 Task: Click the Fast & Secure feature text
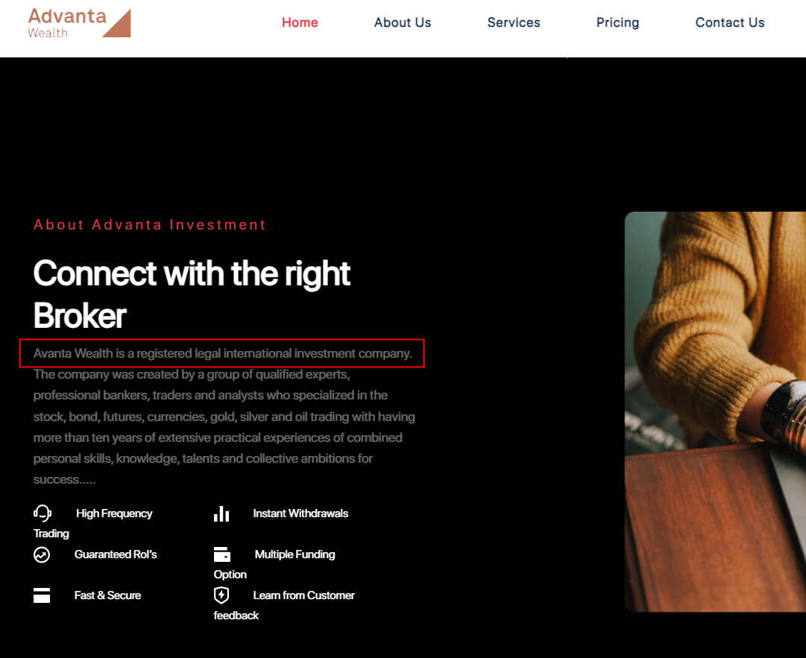pos(107,595)
